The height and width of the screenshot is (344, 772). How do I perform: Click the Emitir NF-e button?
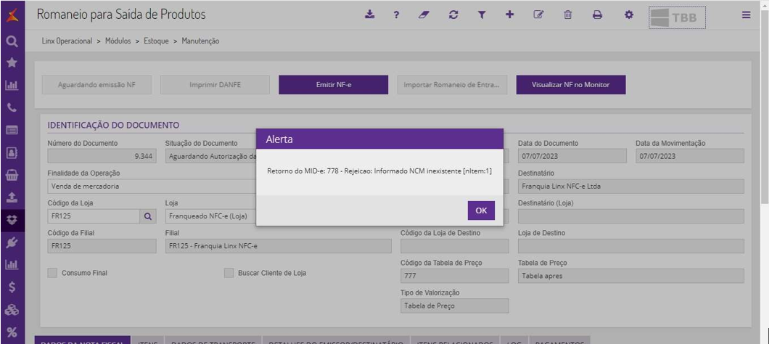coord(333,85)
